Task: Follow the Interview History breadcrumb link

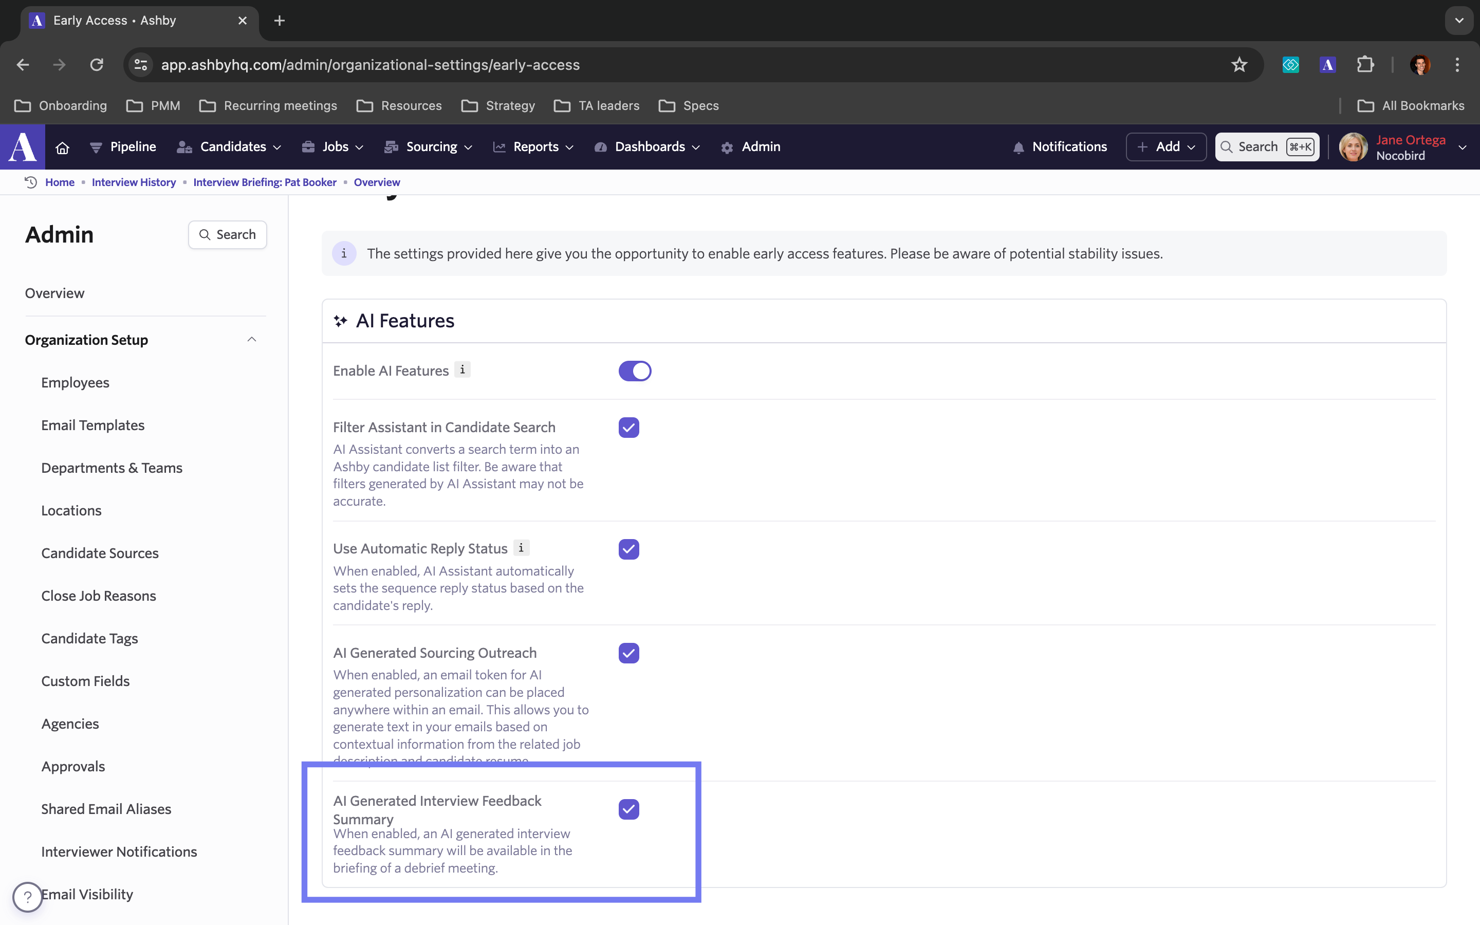Action: coord(133,182)
